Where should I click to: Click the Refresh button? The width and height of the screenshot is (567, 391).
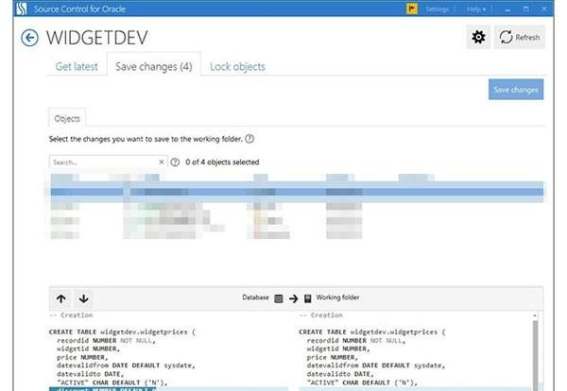pyautogui.click(x=520, y=37)
